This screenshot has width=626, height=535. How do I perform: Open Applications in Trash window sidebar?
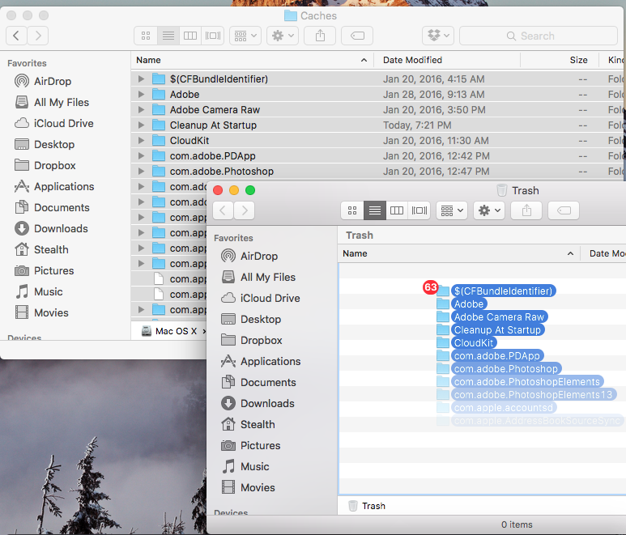click(x=260, y=362)
